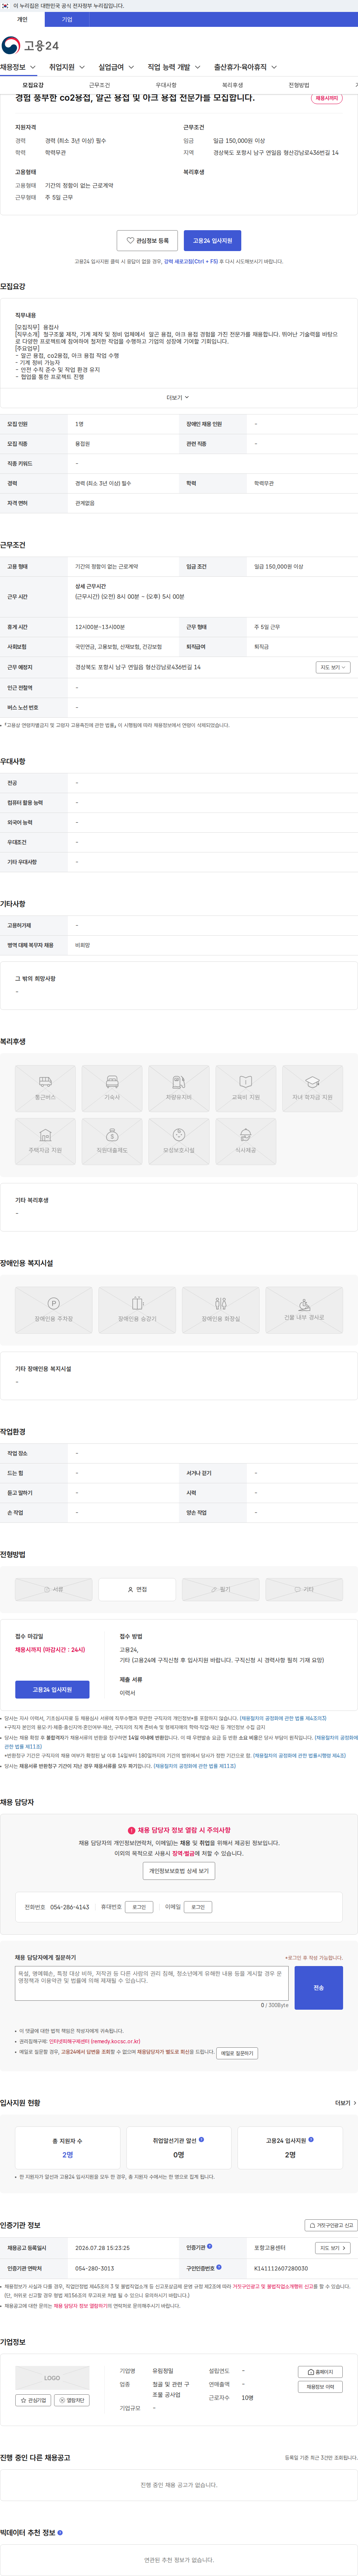The height and width of the screenshot is (2576, 358).
Task: Click info icon next to 구인인증번호
Action: point(219,2267)
